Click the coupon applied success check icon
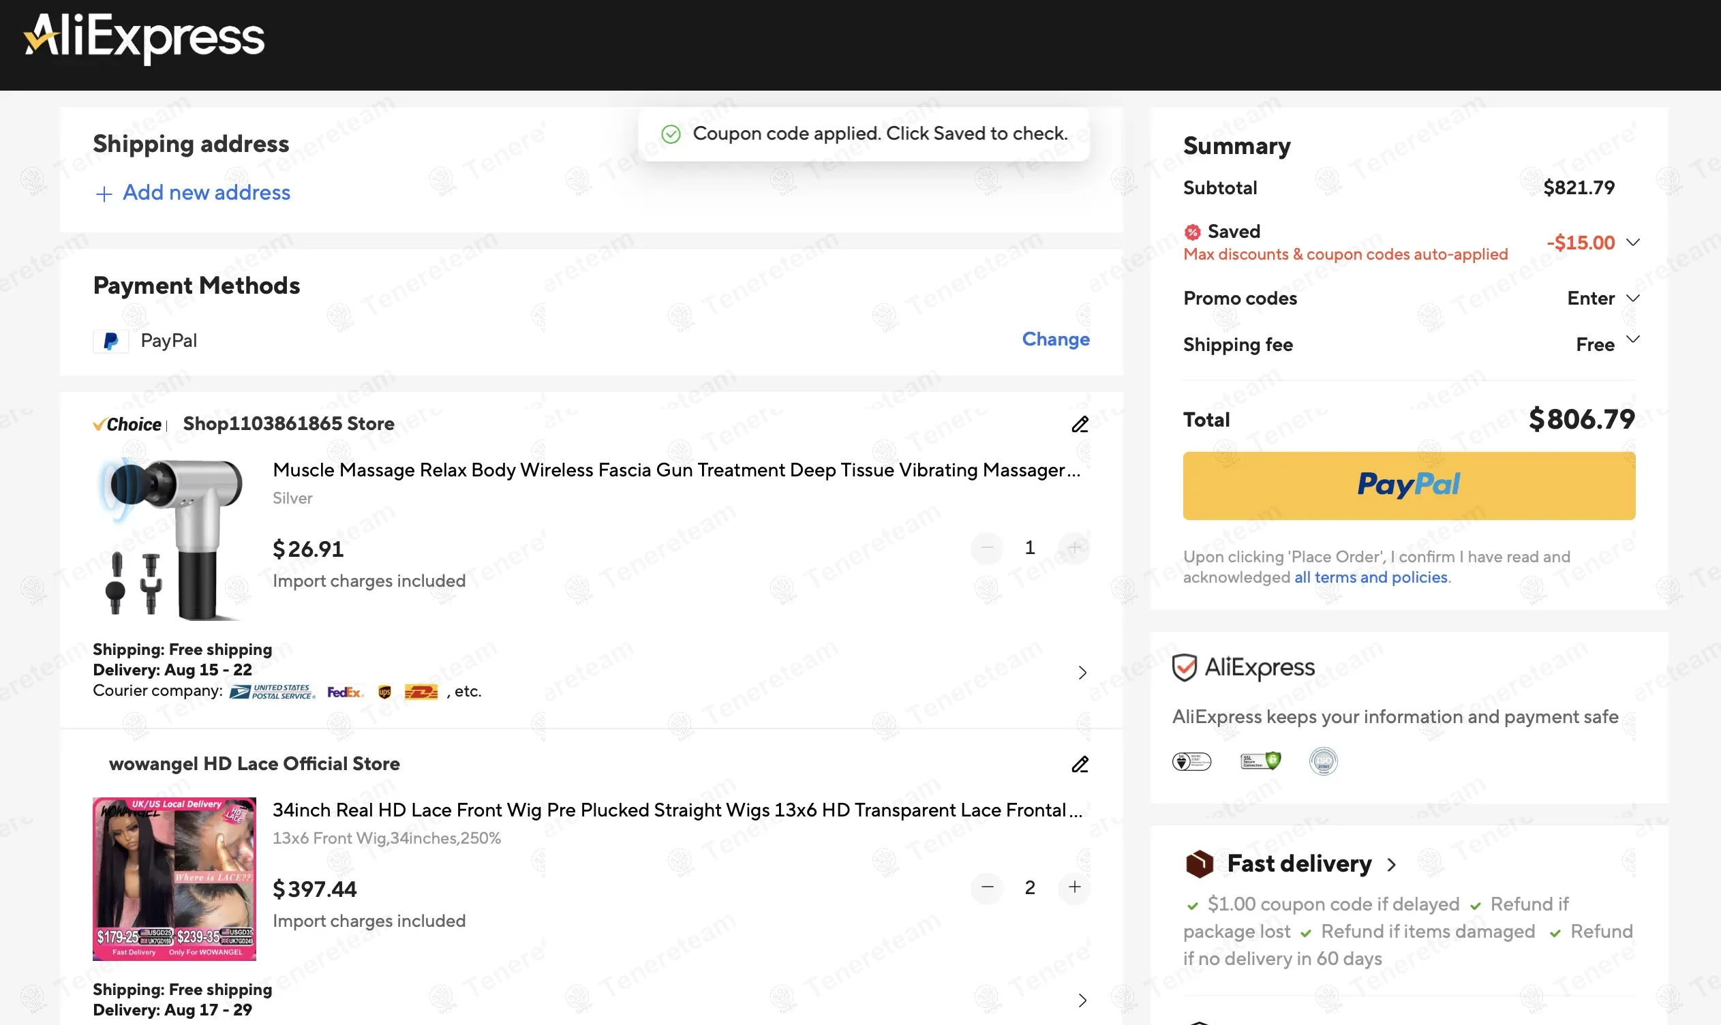The height and width of the screenshot is (1025, 1721). (x=671, y=134)
